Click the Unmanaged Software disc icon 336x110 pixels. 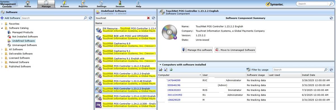click(9, 45)
